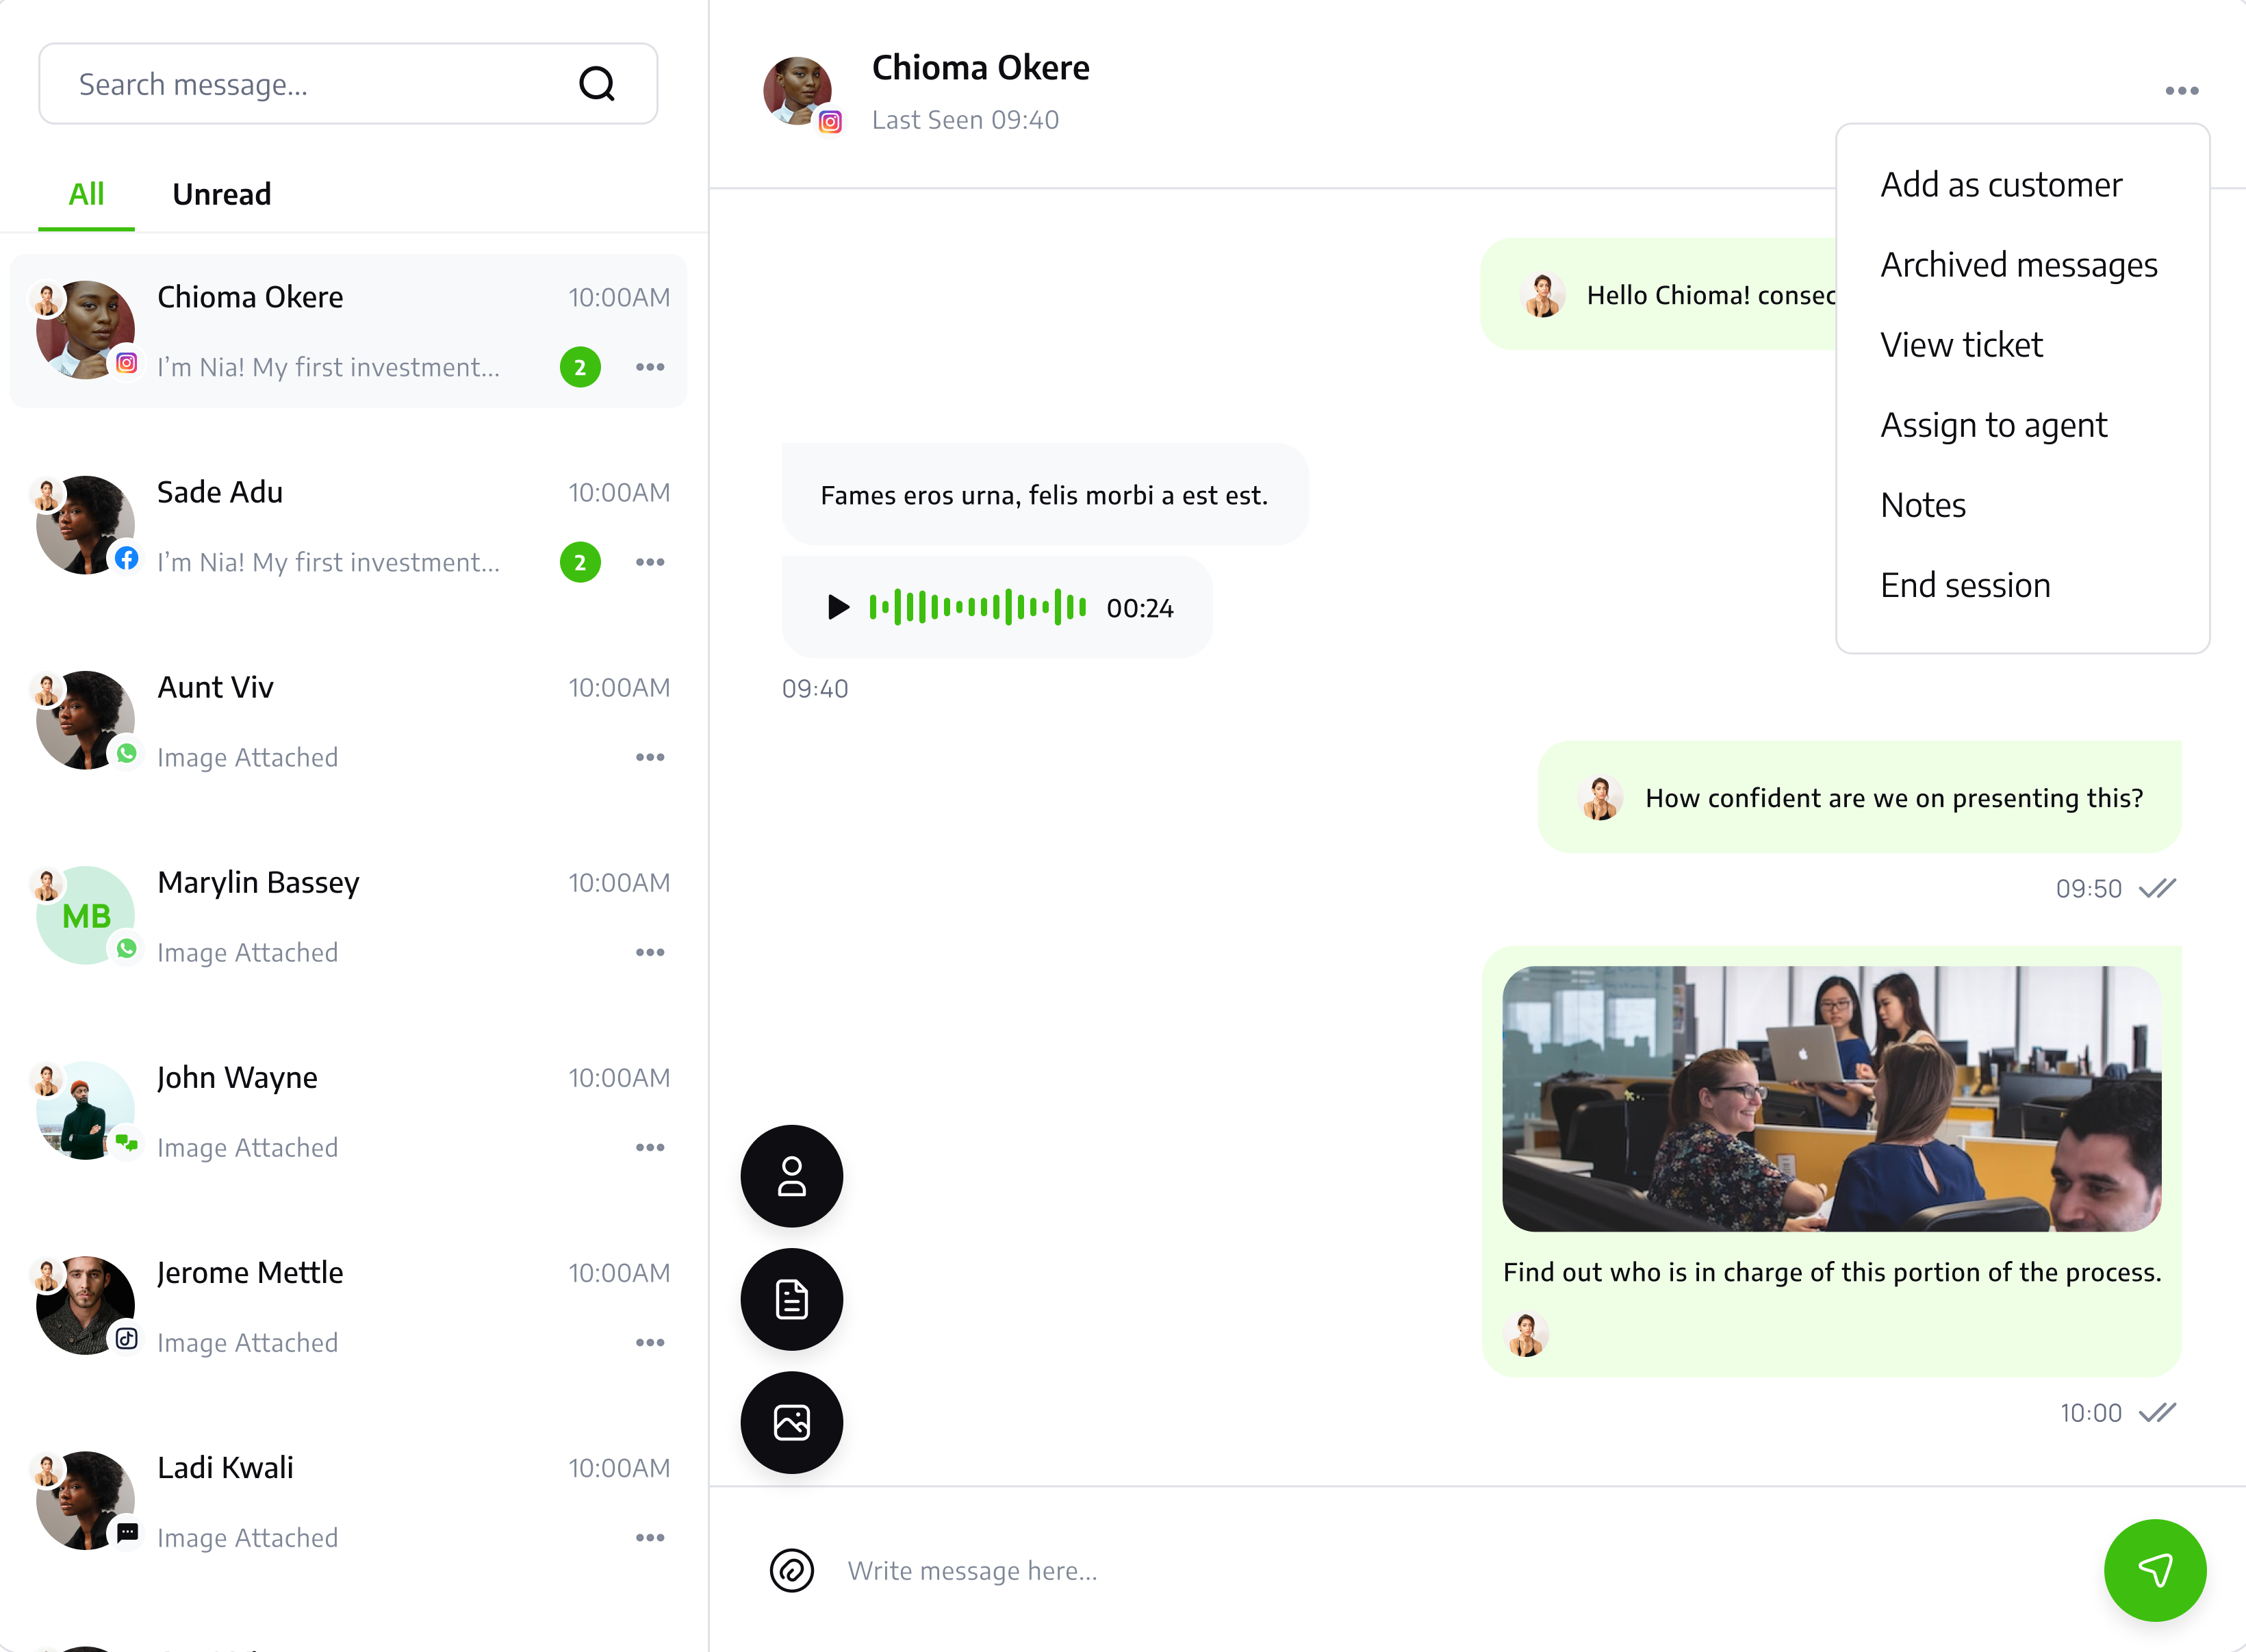This screenshot has height=1652, width=2246.
Task: Open the John Wayne conversation
Action: pyautogui.click(x=348, y=1111)
